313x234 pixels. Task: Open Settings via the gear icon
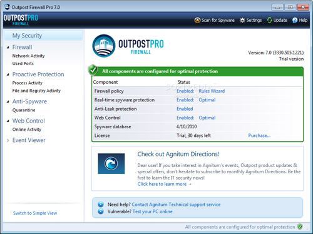(242, 20)
